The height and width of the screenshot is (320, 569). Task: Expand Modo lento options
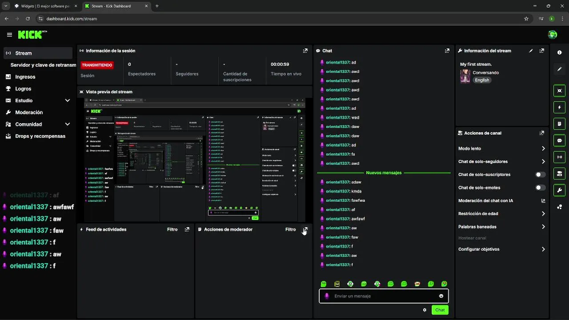(x=543, y=148)
